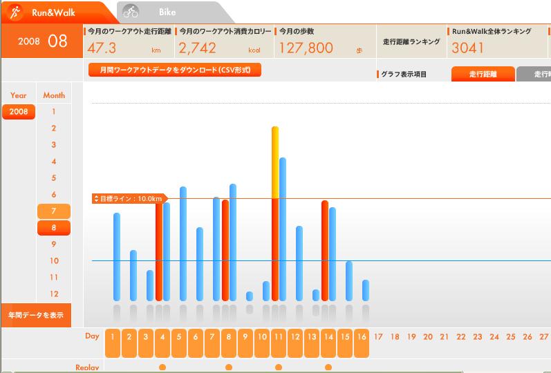This screenshot has width=551, height=373.
Task: Choose month 7
Action: click(54, 211)
